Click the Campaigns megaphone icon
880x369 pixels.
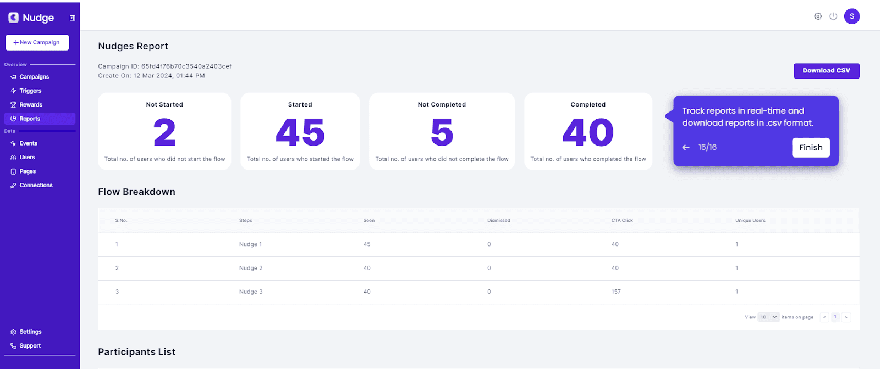(13, 77)
